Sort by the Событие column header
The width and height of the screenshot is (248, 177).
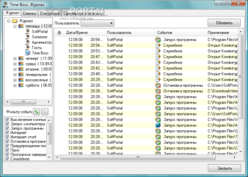coord(180,33)
